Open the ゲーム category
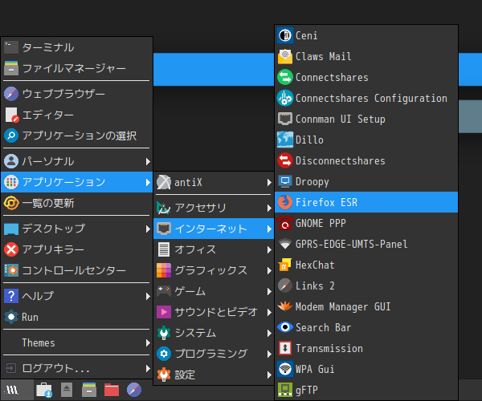Screen dimensions: 482x401 [x=214, y=291]
